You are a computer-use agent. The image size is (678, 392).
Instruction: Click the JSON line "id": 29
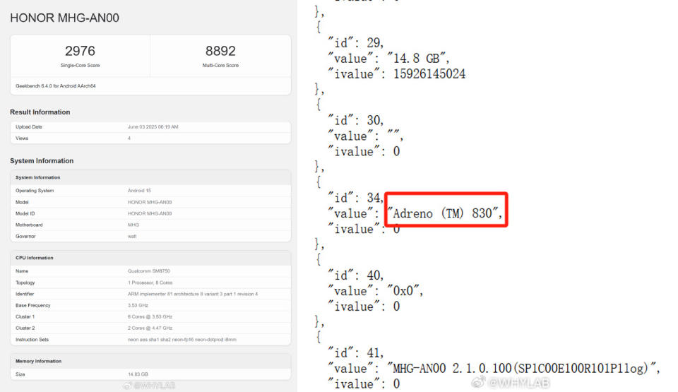(355, 43)
